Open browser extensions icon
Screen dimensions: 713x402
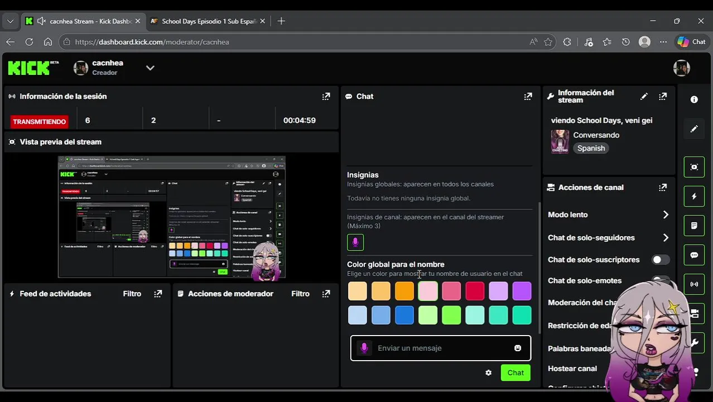pyautogui.click(x=567, y=42)
